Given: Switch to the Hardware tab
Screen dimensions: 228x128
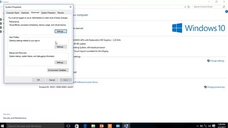Looking at the screenshot, I should point(25,13).
